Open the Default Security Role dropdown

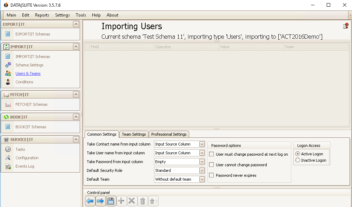[202, 170]
